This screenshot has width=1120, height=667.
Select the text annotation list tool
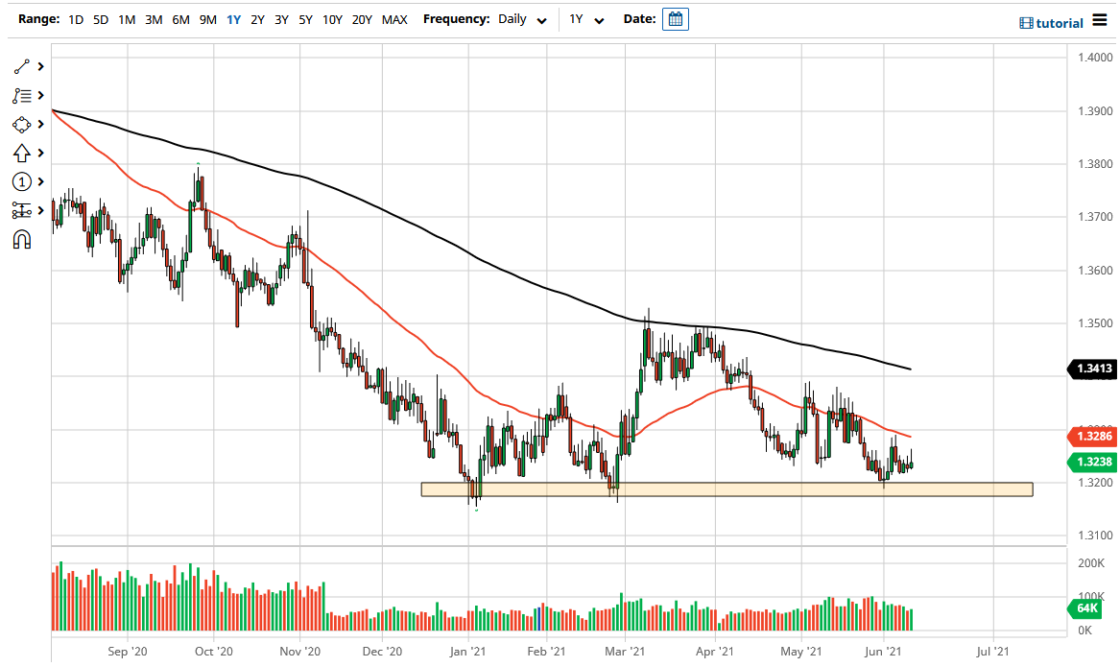point(21,96)
